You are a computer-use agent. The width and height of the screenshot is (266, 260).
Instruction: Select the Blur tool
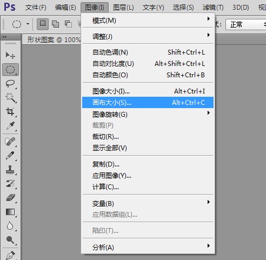pos(10,226)
